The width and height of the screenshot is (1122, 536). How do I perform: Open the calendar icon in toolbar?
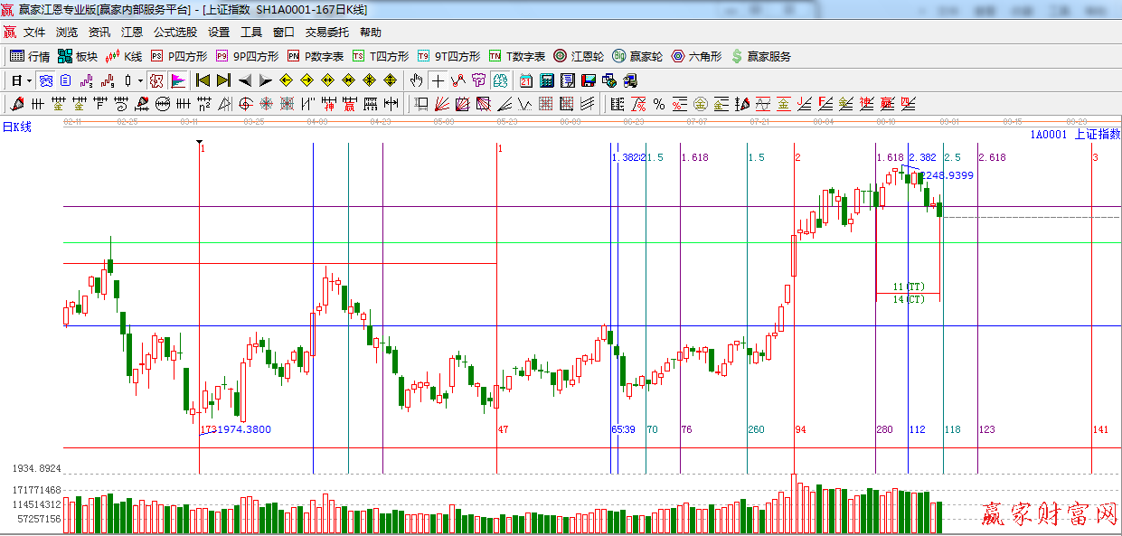[x=526, y=80]
